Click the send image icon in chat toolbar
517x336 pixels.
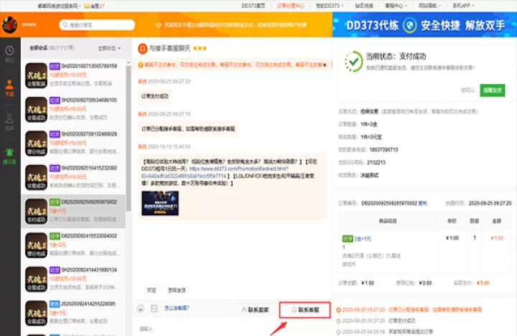click(154, 308)
